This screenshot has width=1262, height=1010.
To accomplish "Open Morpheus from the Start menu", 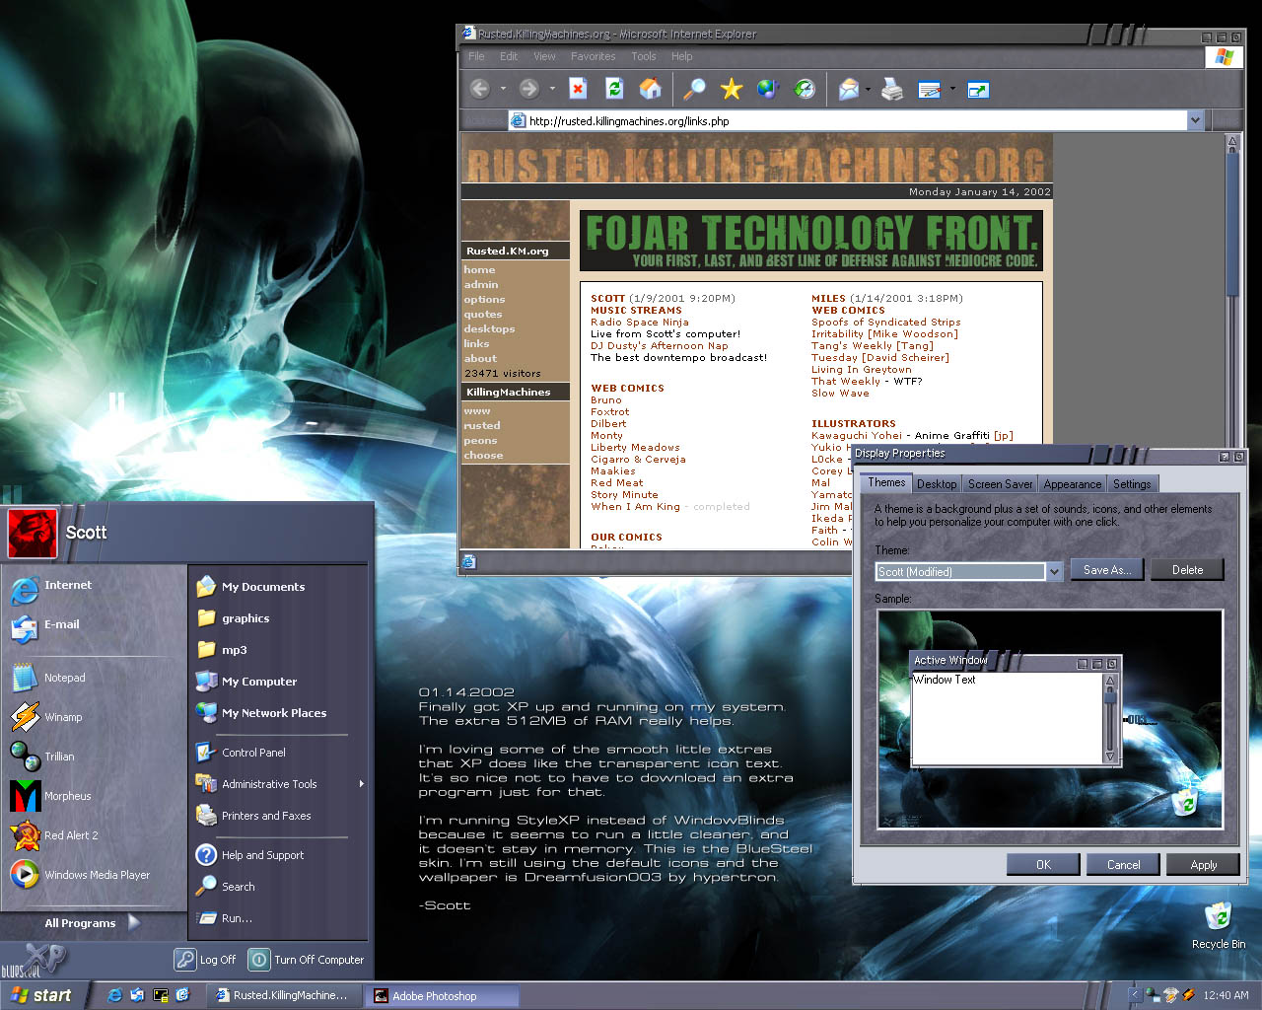I will click(x=67, y=796).
